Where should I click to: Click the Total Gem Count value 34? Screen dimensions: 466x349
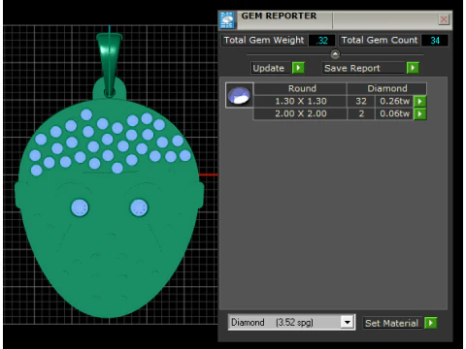click(x=435, y=41)
